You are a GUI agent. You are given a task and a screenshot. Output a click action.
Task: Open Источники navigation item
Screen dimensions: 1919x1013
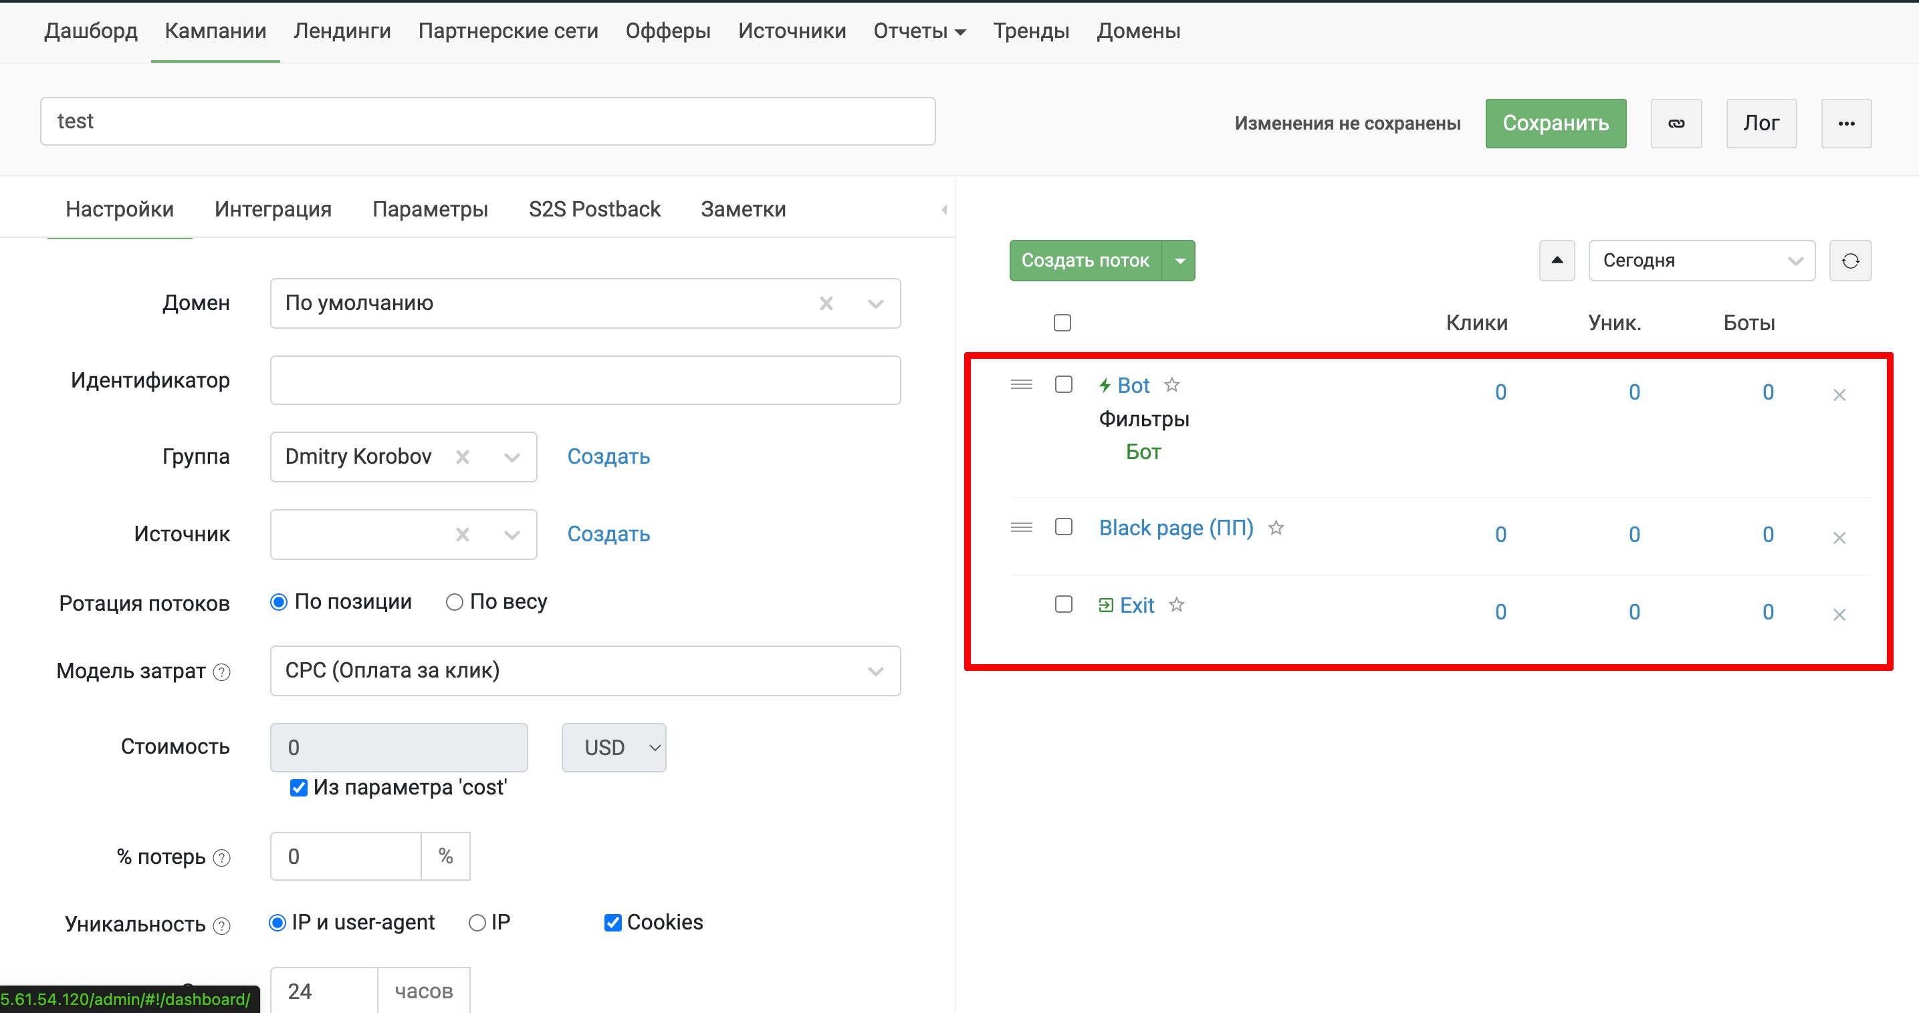(x=792, y=31)
